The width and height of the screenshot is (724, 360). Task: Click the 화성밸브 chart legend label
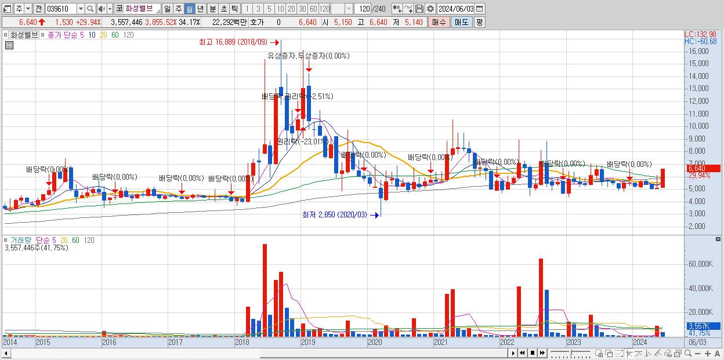[x=24, y=35]
